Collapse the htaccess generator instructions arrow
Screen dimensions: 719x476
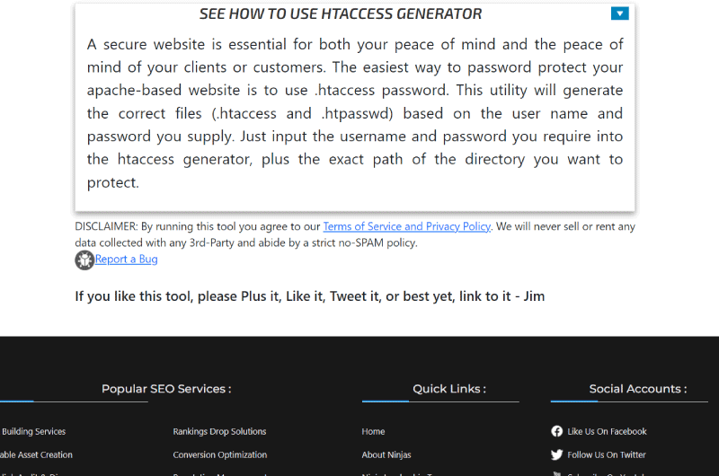tap(619, 13)
